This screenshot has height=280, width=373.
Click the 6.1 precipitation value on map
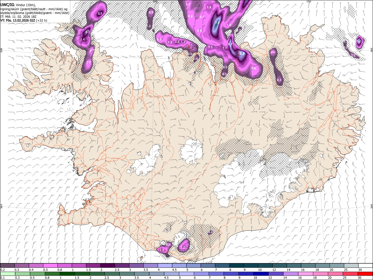coord(230,44)
